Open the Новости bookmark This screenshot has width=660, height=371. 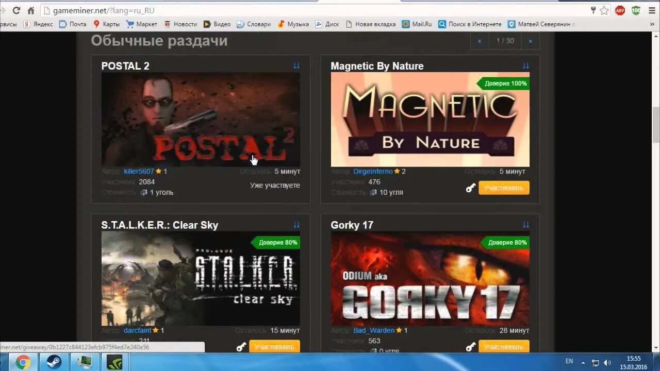coord(180,24)
